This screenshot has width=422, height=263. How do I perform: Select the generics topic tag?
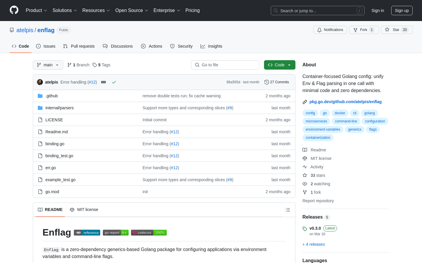coord(355,129)
